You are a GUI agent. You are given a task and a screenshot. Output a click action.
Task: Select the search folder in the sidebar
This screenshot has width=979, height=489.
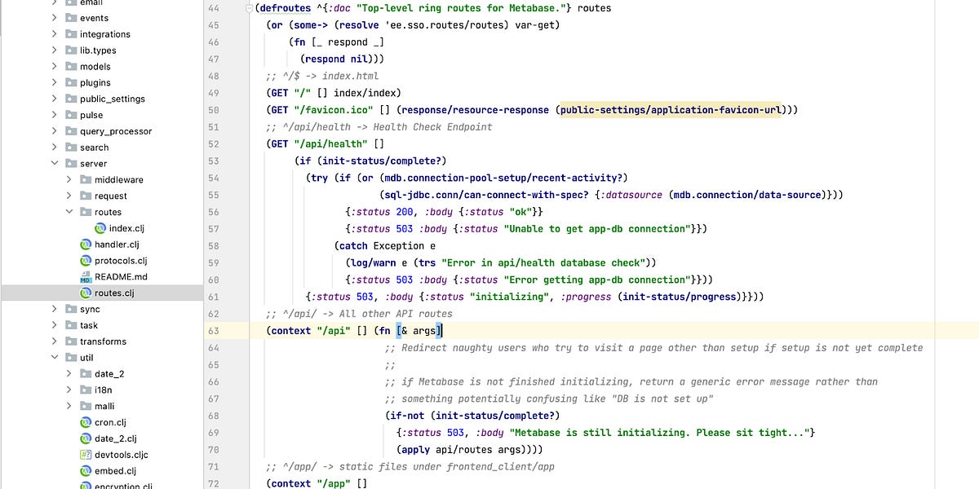point(95,147)
